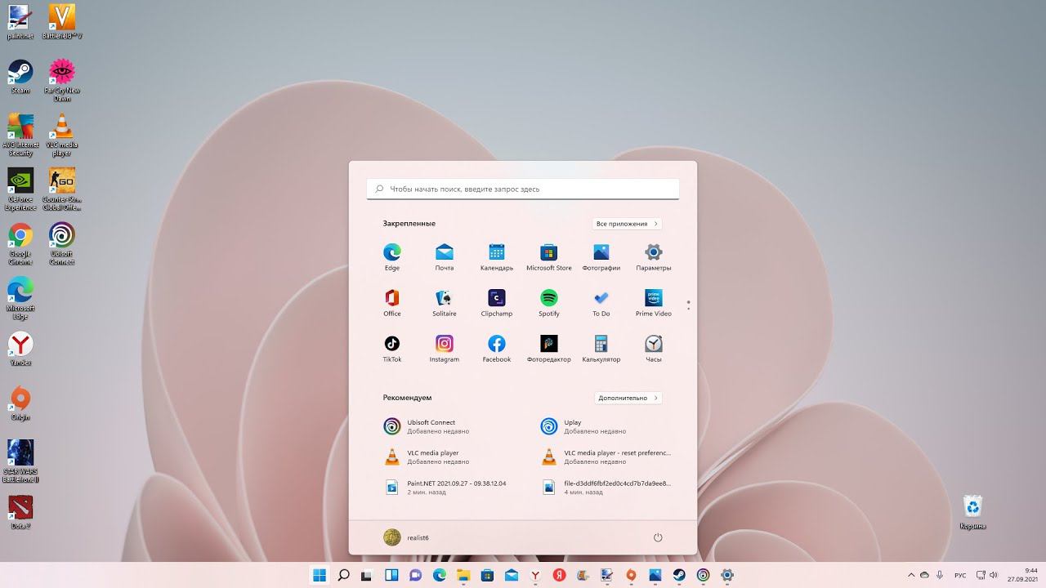Open Spotify from the Start menu

(549, 302)
